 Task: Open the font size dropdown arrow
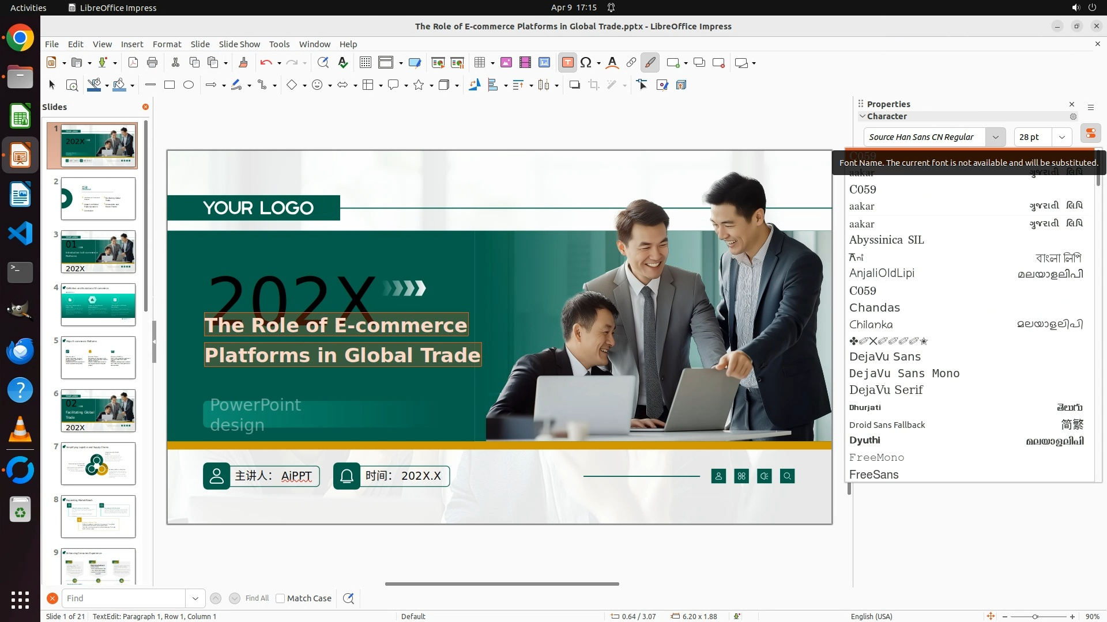tap(1061, 137)
